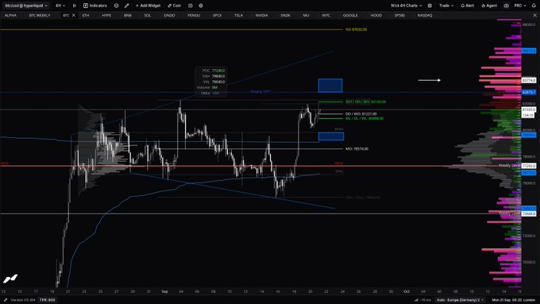Open the Indicators panel
This screenshot has height=304, width=540.
coord(95,6)
